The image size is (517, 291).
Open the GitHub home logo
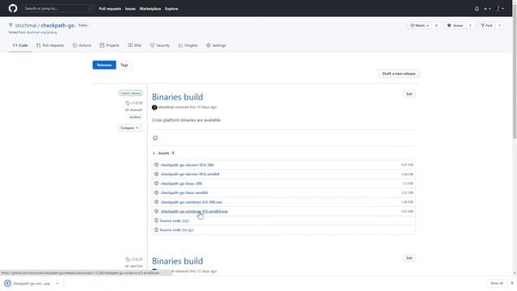13,8
